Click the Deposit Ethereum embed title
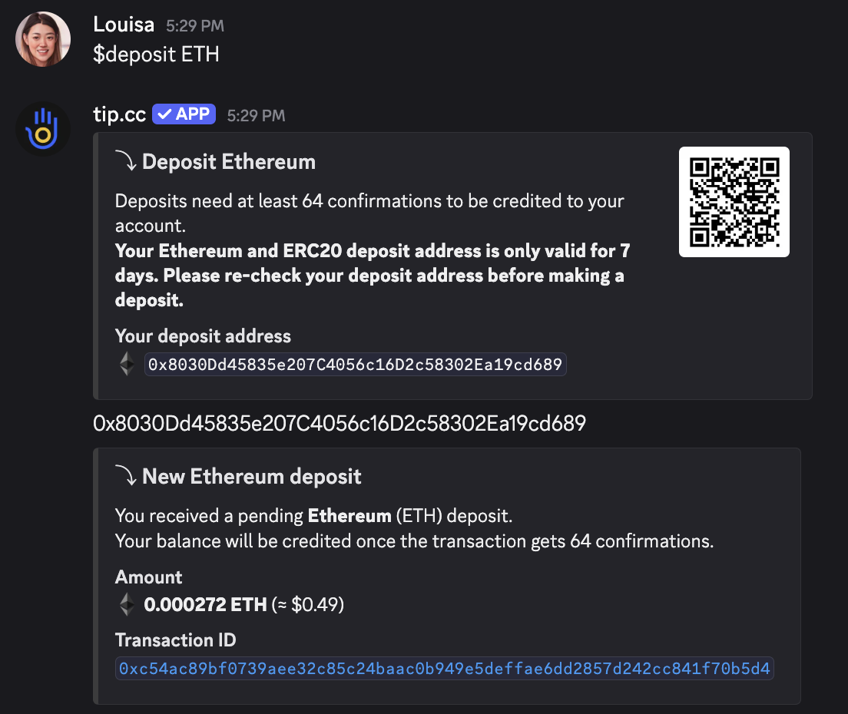This screenshot has width=848, height=714. [x=229, y=161]
